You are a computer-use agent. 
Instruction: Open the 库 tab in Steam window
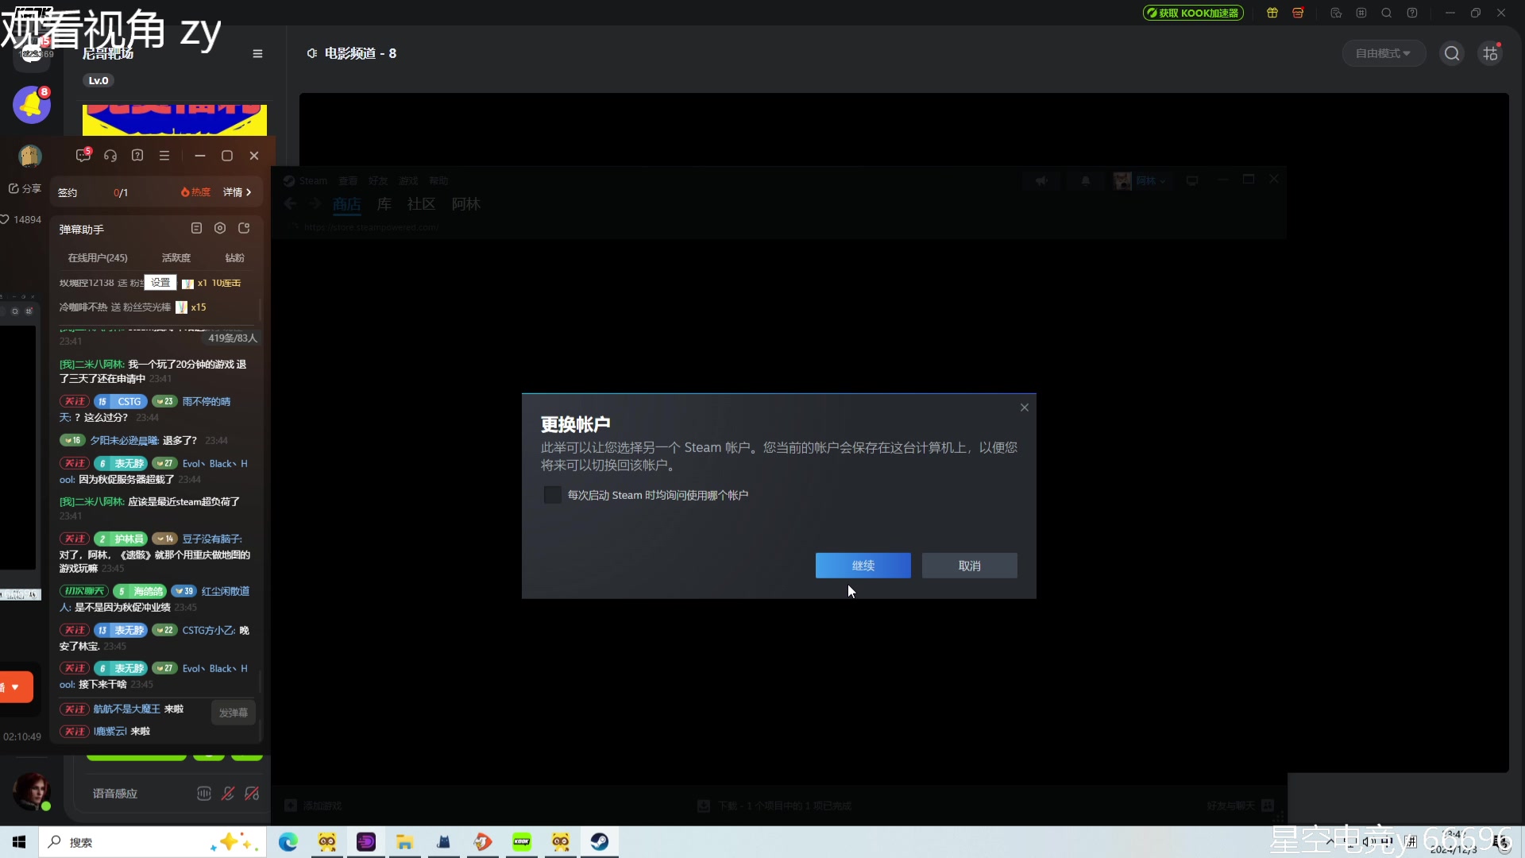pos(384,204)
